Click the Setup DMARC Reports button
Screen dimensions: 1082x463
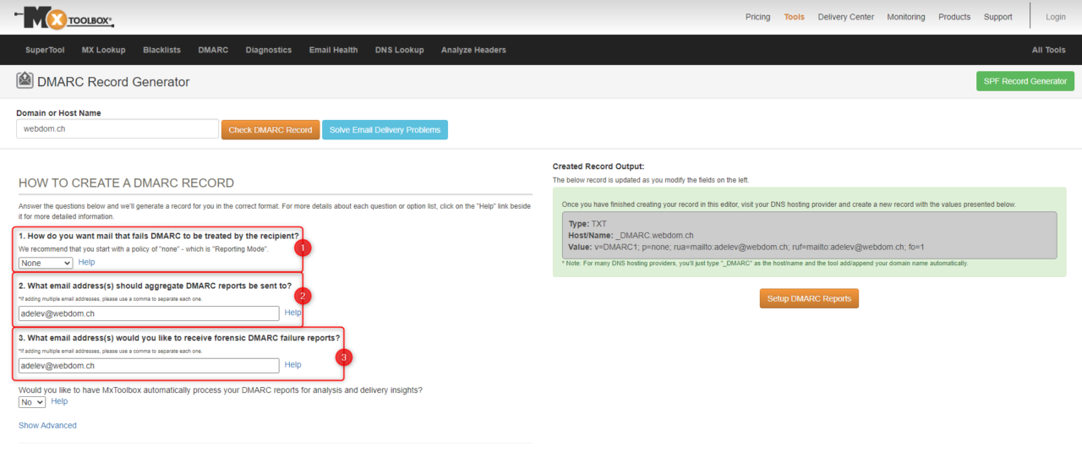tap(809, 298)
